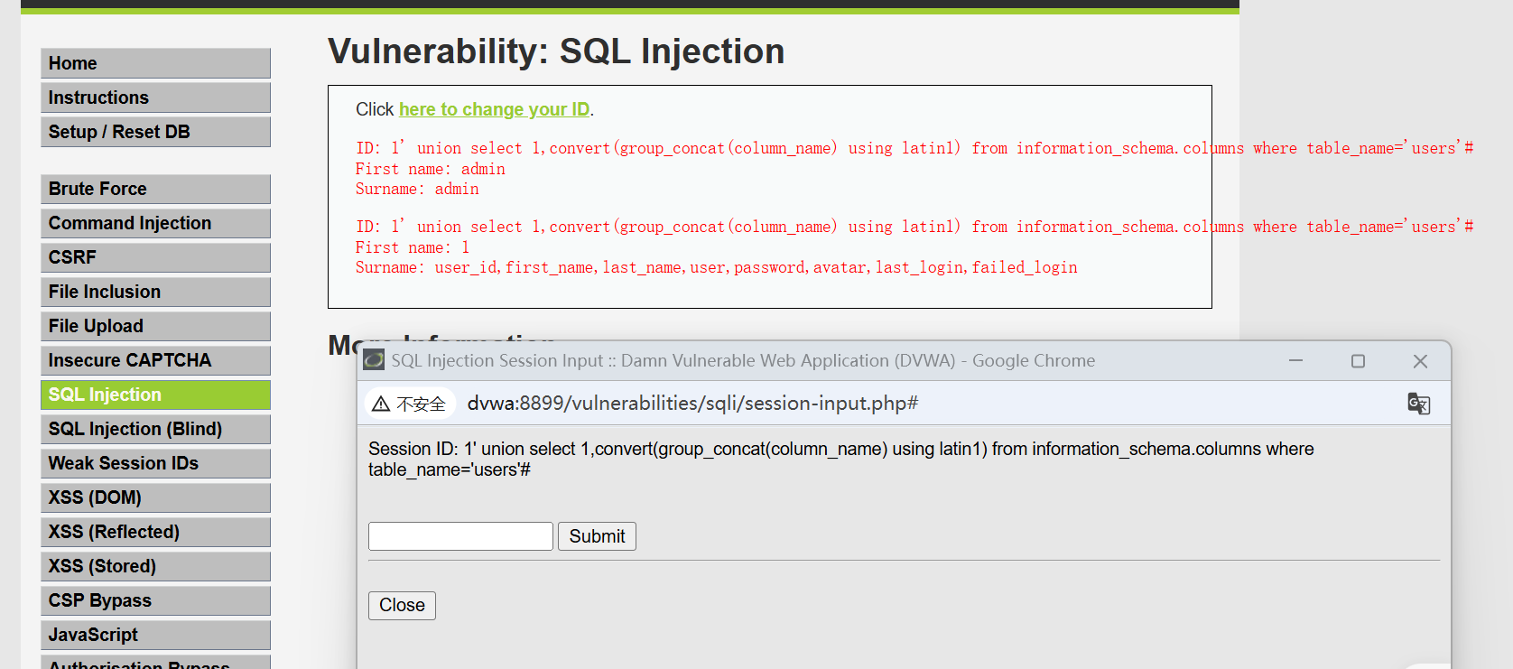Click the Submit button in popup
Viewport: 1513px width, 669px height.
(x=597, y=536)
